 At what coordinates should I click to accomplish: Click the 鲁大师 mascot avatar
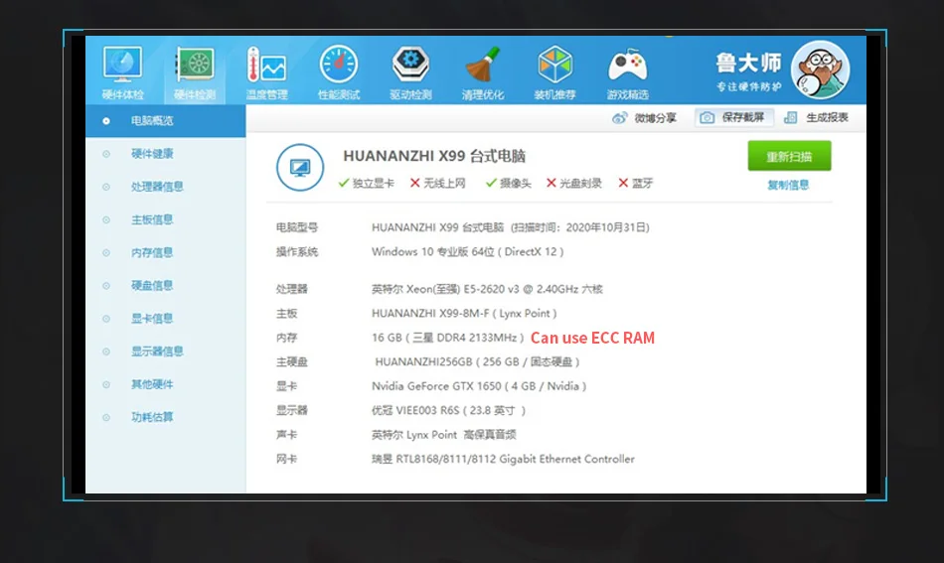click(x=820, y=70)
